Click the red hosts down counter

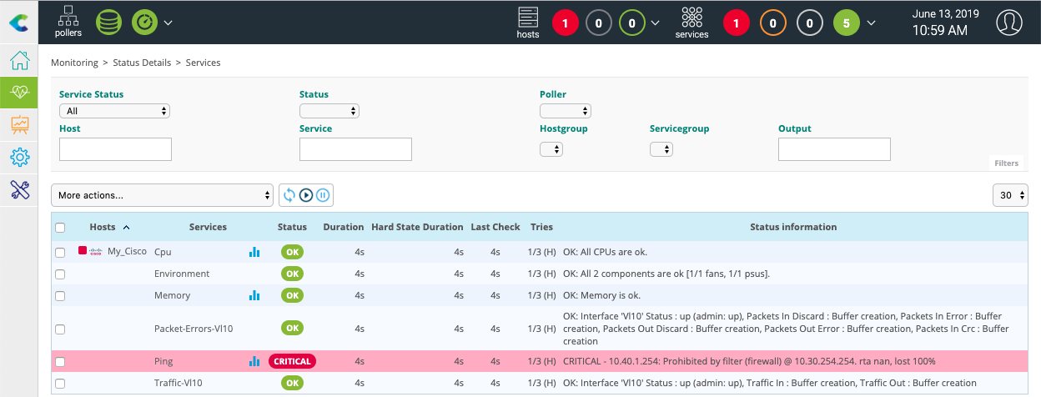(565, 23)
